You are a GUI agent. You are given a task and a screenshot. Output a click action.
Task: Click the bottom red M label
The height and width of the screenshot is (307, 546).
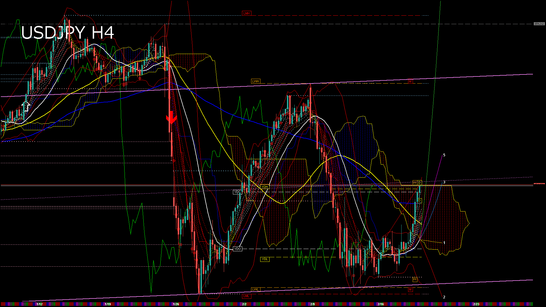pyautogui.click(x=410, y=290)
